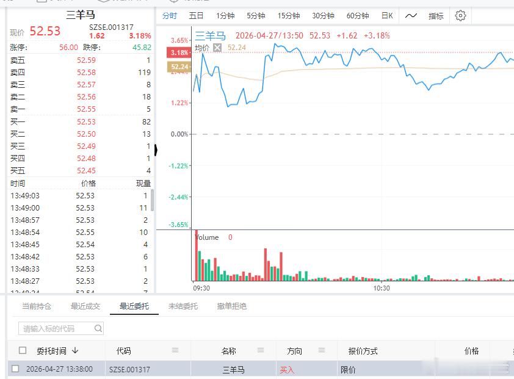Open the 最近委托 tab
Image resolution: width=514 pixels, height=379 pixels.
tap(134, 306)
